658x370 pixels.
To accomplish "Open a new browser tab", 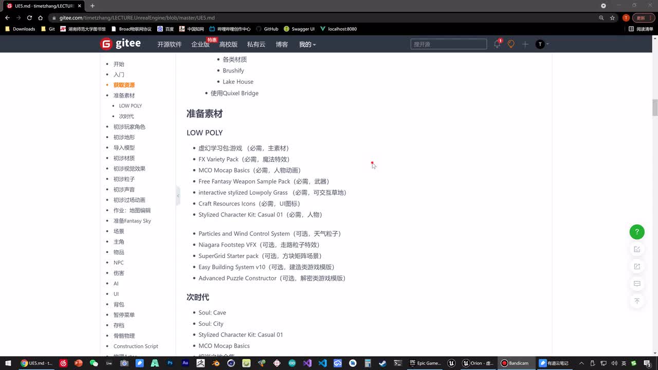I will point(93,6).
